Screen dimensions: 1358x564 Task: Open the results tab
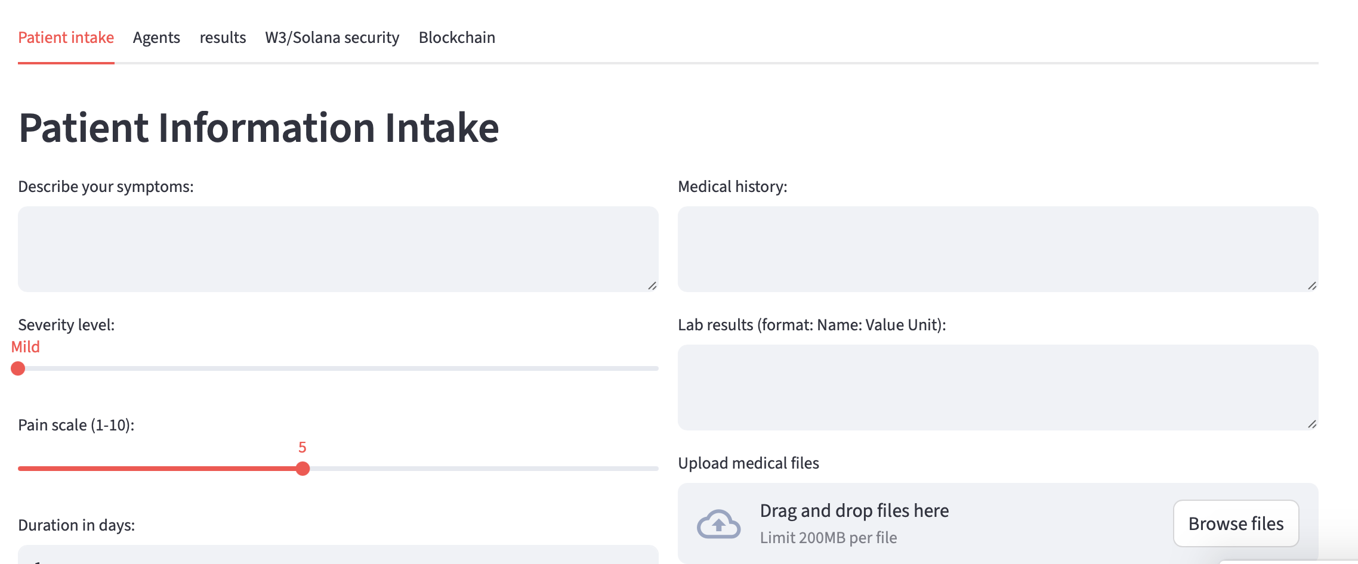click(223, 38)
